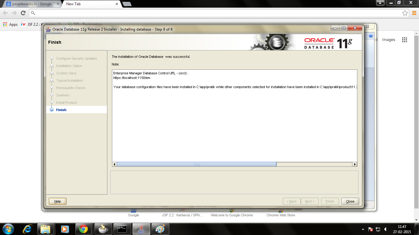Maximize the Oracle installer window
The height and width of the screenshot is (235, 419).
coord(343,28)
